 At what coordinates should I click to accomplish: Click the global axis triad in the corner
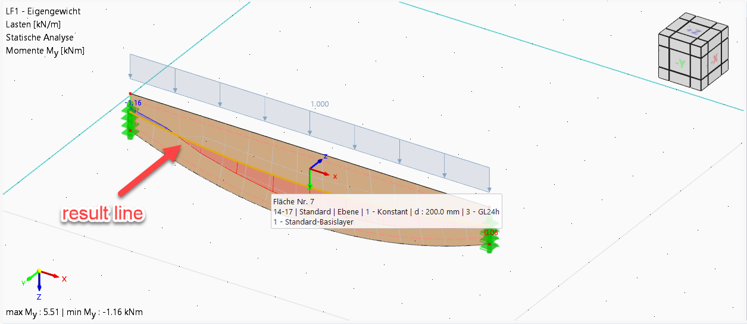(39, 278)
